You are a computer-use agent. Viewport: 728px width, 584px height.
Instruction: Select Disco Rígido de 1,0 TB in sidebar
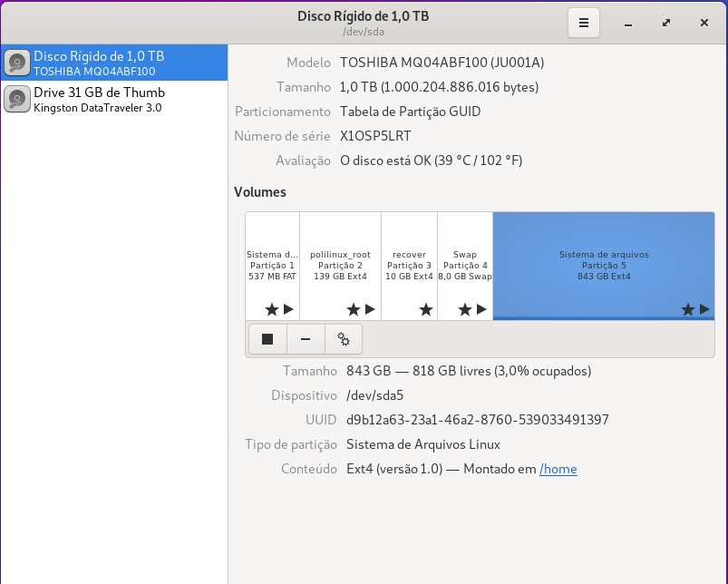[114, 63]
